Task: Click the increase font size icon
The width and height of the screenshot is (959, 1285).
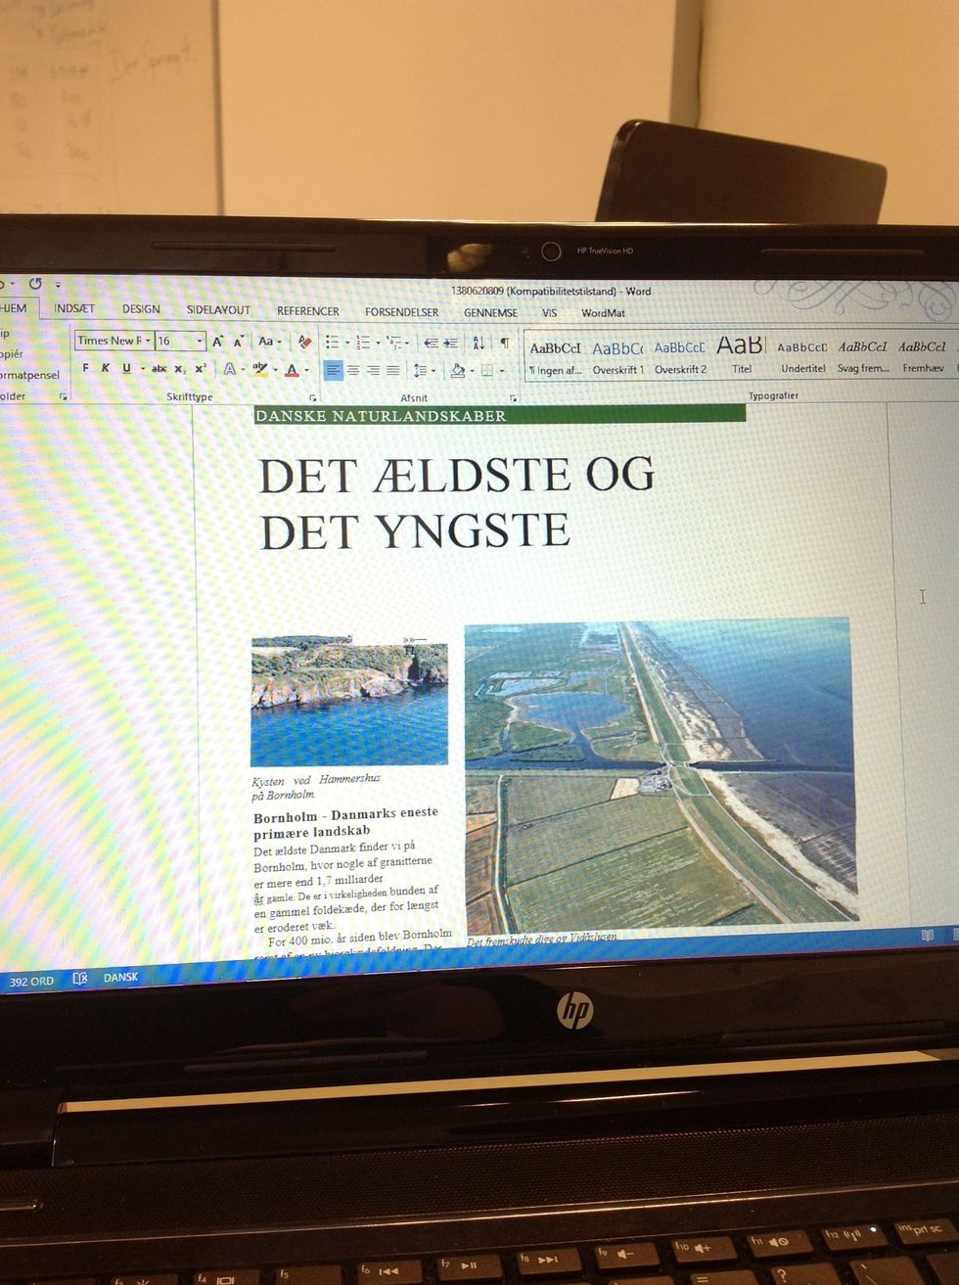Action: [x=217, y=341]
